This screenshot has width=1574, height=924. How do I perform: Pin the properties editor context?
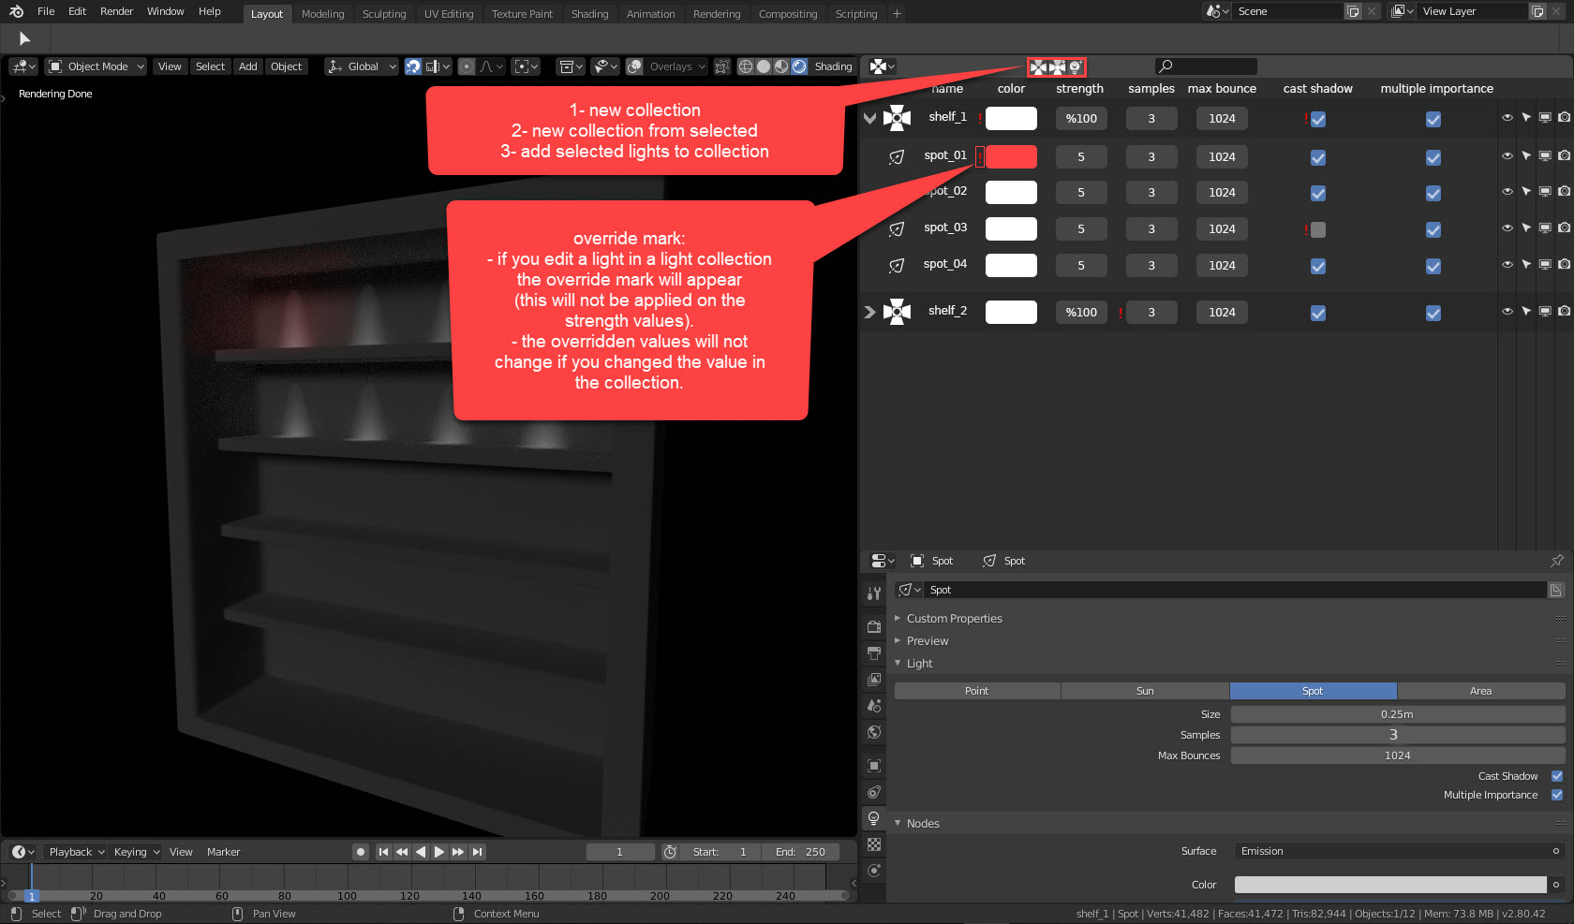1557,561
